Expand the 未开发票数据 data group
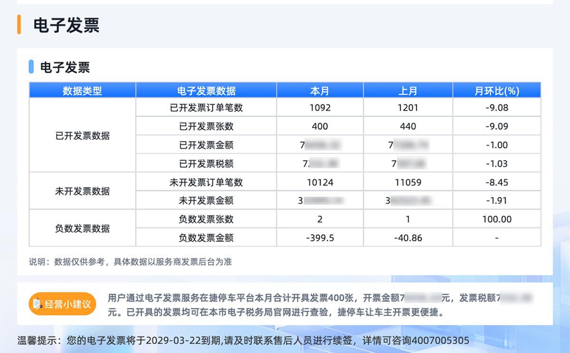 click(x=82, y=191)
